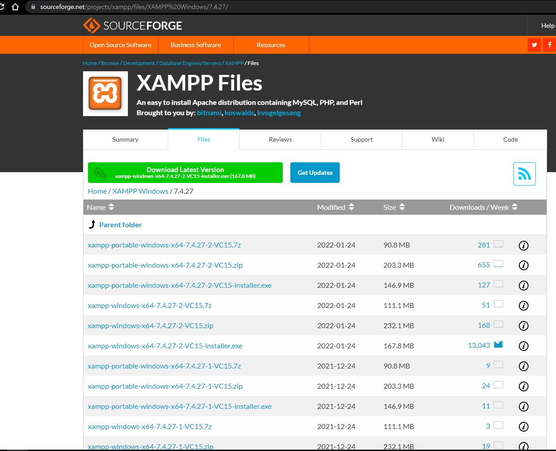Screen dimensions: 556x451
Task: Open the Facebook share icon
Action: [549, 45]
